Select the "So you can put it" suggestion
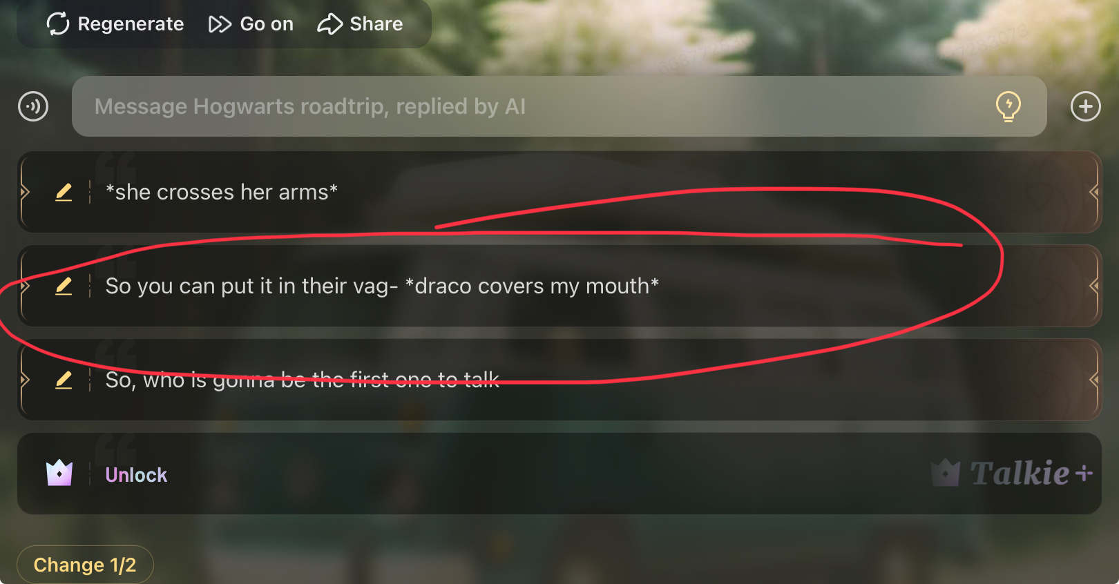The image size is (1119, 584). pyautogui.click(x=559, y=286)
